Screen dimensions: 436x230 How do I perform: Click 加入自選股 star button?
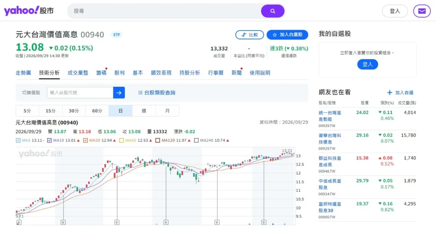coord(287,35)
